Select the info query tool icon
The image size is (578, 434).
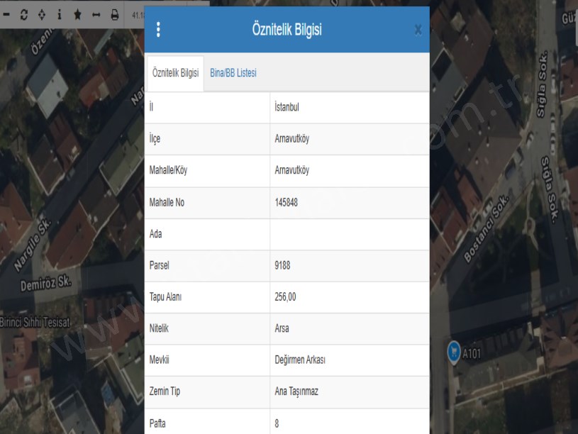click(59, 14)
